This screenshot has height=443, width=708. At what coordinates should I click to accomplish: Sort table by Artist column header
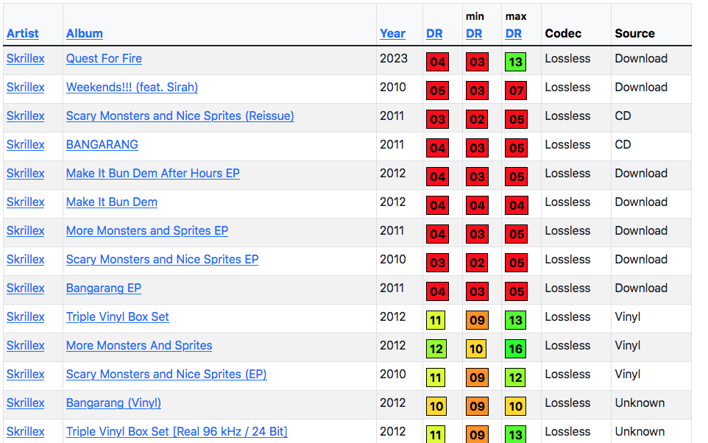23,33
